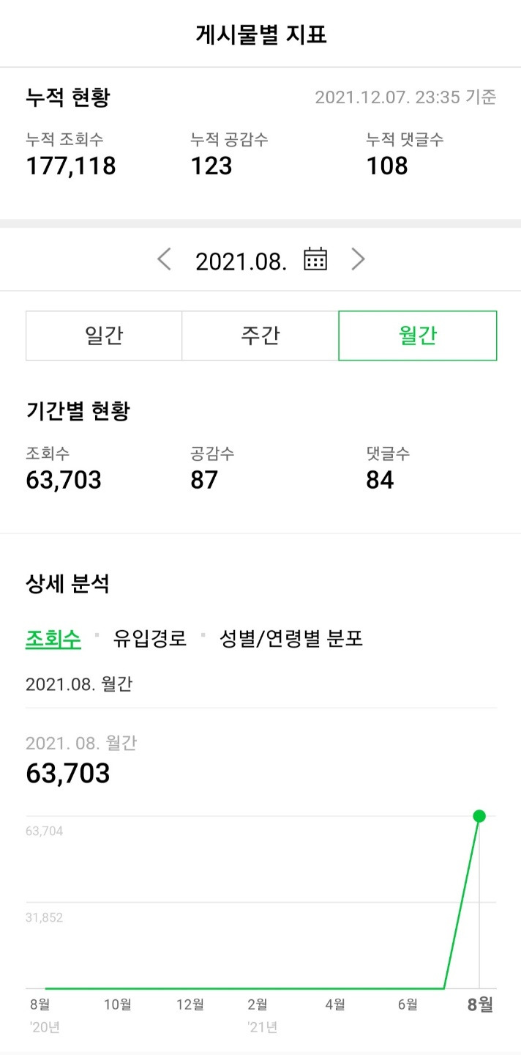Click the 게시물별 지표 page title
521x1055 pixels.
(260, 32)
